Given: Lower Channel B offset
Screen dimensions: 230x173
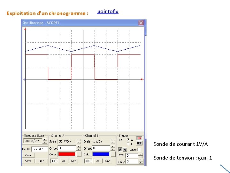Looking at the screenshot, I should 113,149.
